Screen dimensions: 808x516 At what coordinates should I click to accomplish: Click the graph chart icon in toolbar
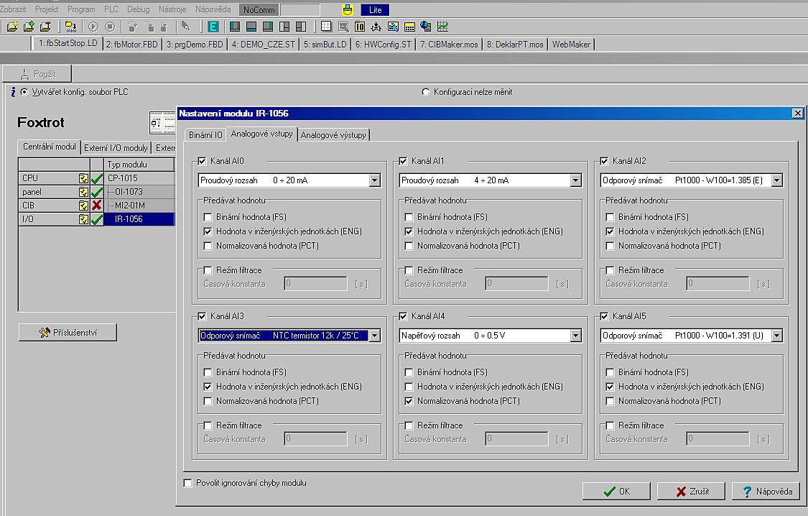pyautogui.click(x=443, y=27)
